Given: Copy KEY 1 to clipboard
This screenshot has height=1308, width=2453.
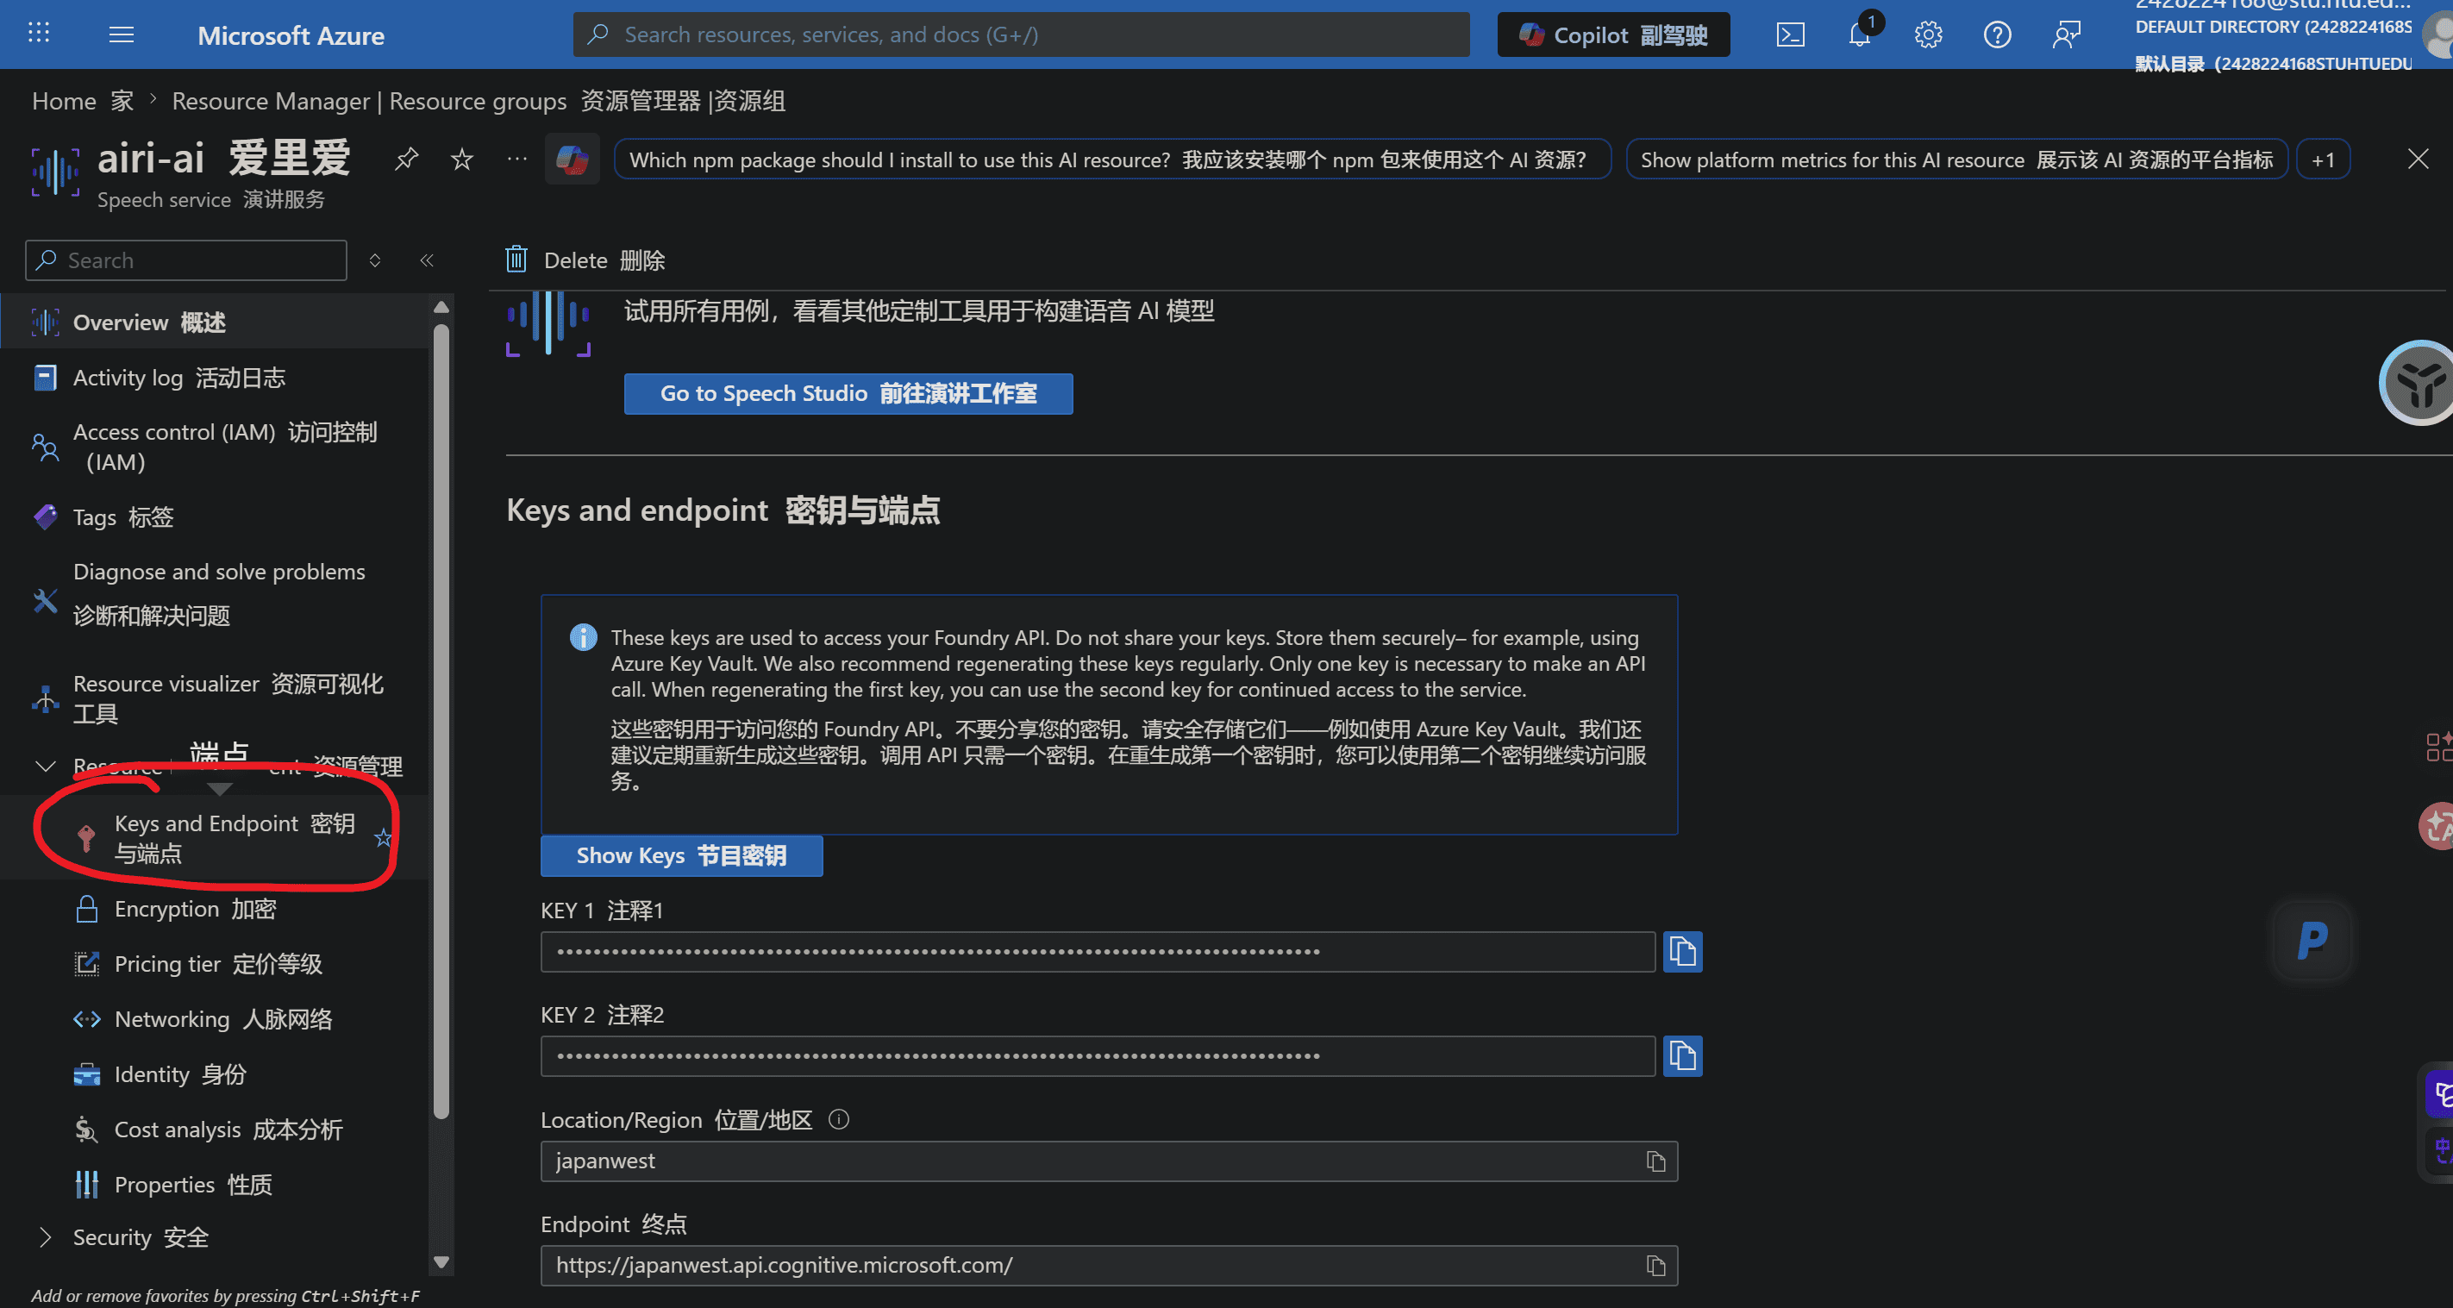Looking at the screenshot, I should tap(1681, 951).
